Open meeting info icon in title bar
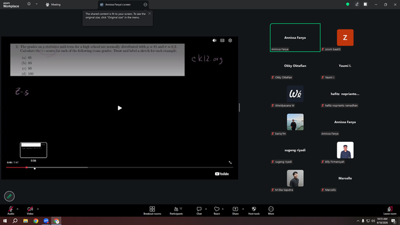Viewport: 400px width, 225px height. tap(29, 4)
